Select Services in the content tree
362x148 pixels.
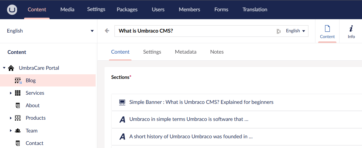point(35,93)
